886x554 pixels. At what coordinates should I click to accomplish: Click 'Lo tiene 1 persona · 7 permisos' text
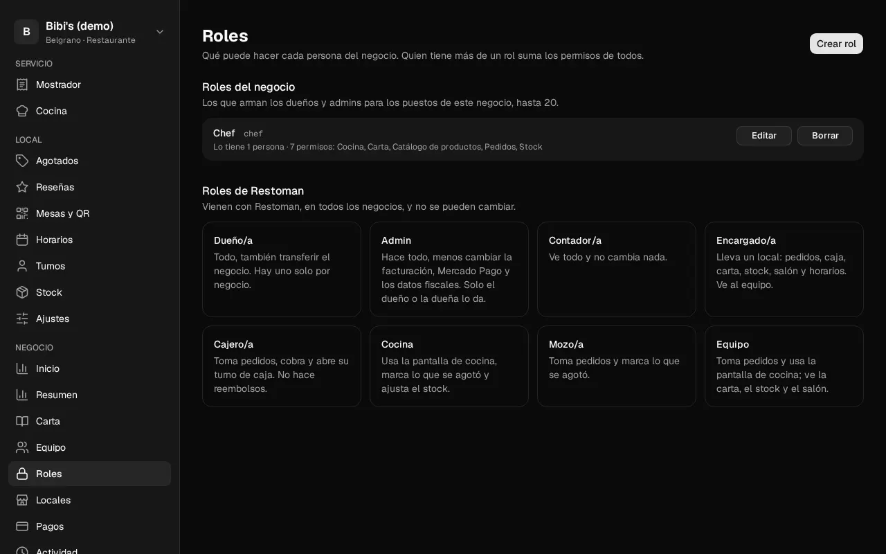[273, 147]
